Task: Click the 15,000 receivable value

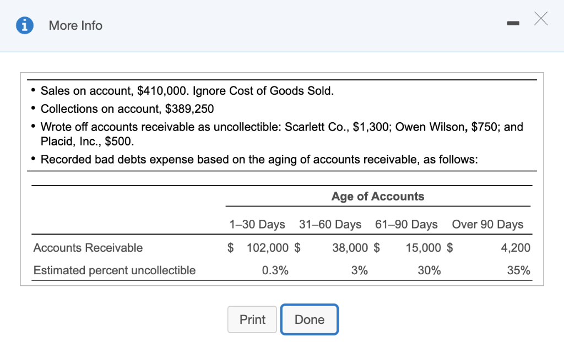Action: (424, 248)
